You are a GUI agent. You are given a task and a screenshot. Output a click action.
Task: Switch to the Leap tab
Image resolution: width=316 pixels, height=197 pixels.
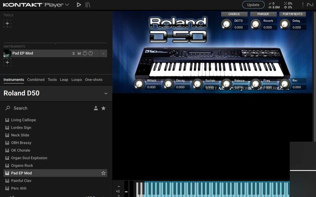point(64,80)
